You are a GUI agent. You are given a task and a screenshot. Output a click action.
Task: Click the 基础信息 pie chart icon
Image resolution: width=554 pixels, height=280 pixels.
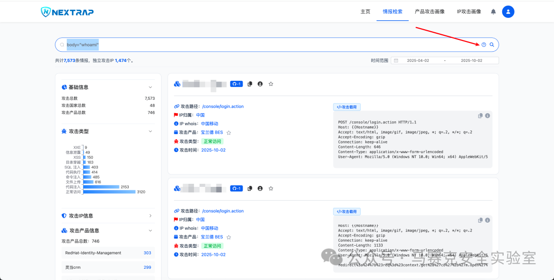point(64,87)
